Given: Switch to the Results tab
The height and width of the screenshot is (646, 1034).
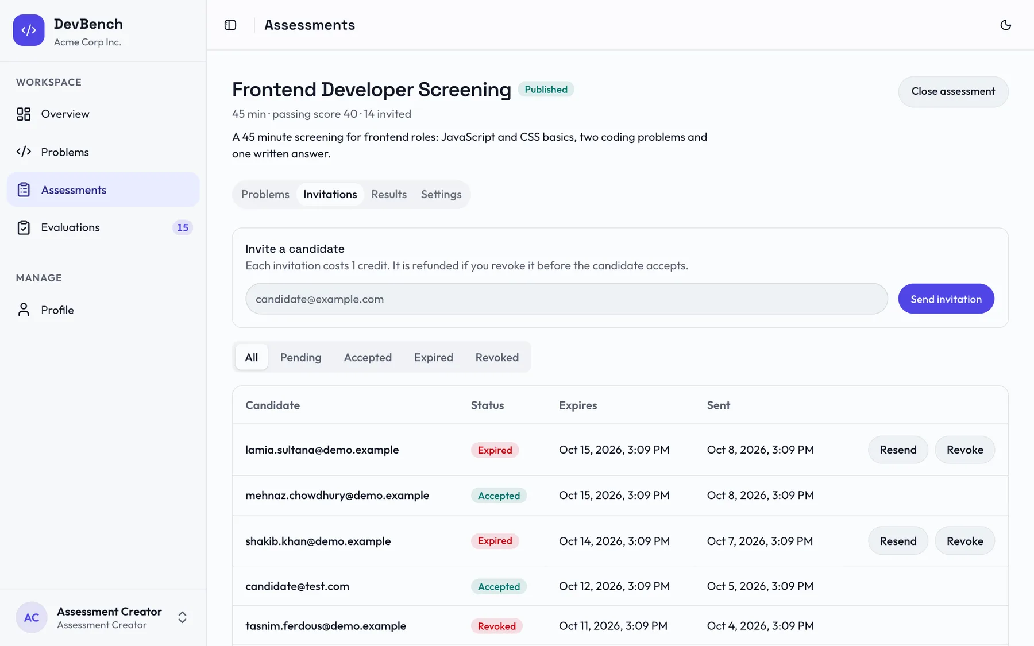Looking at the screenshot, I should click(x=389, y=194).
